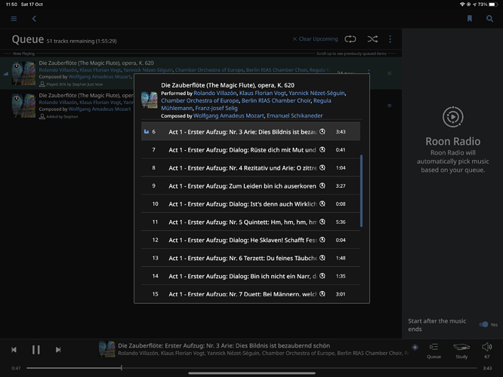Image resolution: width=503 pixels, height=377 pixels.
Task: Open Franz-Josef Selig performer link
Action: click(217, 109)
